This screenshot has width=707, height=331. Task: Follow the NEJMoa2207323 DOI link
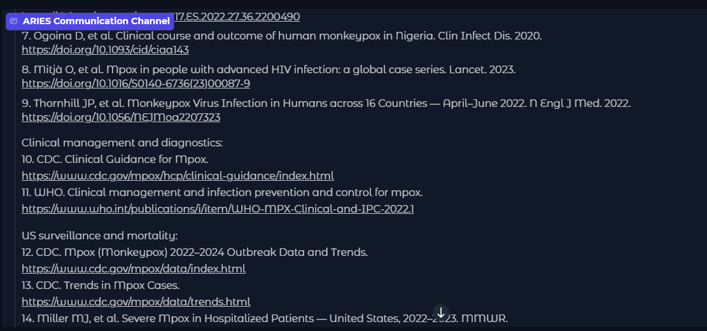[x=121, y=117]
